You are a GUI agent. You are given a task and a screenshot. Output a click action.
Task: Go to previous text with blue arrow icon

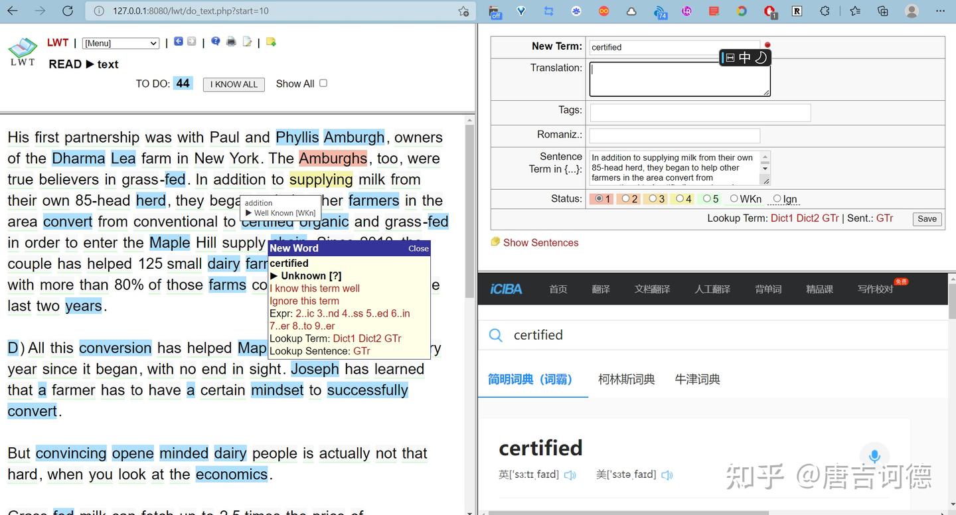tap(178, 42)
